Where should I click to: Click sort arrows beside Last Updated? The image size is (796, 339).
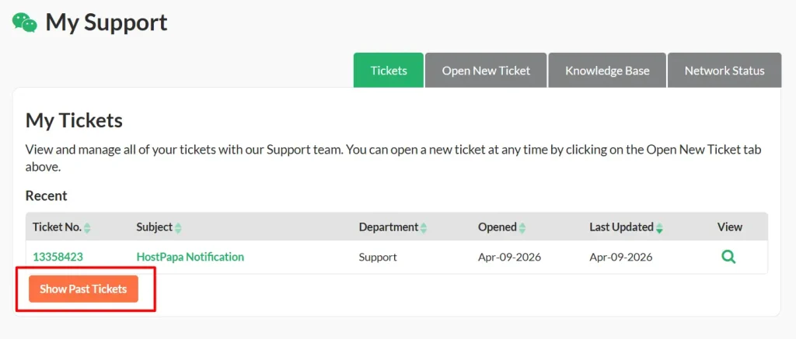(x=659, y=228)
